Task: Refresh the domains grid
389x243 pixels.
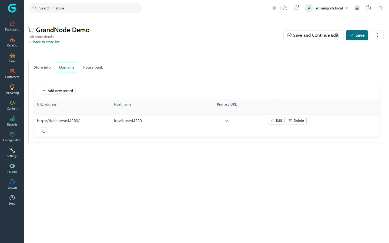Action: click(x=44, y=131)
